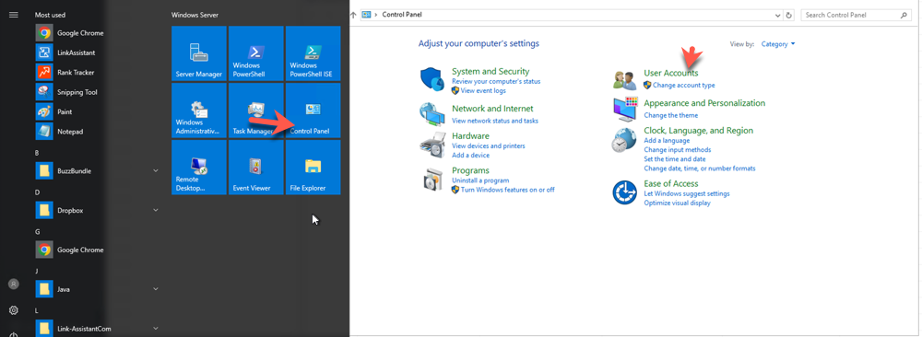The width and height of the screenshot is (922, 337).
Task: Open the File Explorer tile
Action: (x=313, y=167)
